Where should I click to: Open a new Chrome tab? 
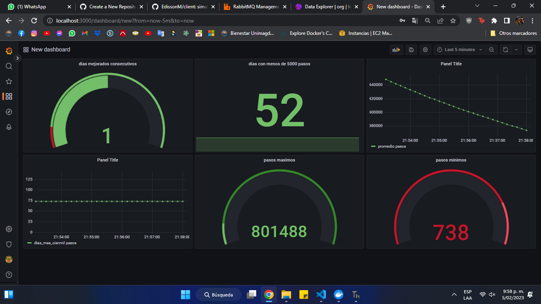click(x=443, y=7)
